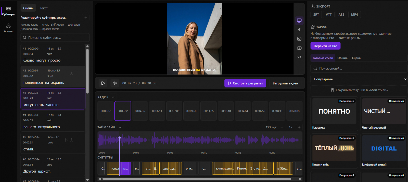Switch to the Сцены tab
The image size is (408, 182).
click(28, 8)
